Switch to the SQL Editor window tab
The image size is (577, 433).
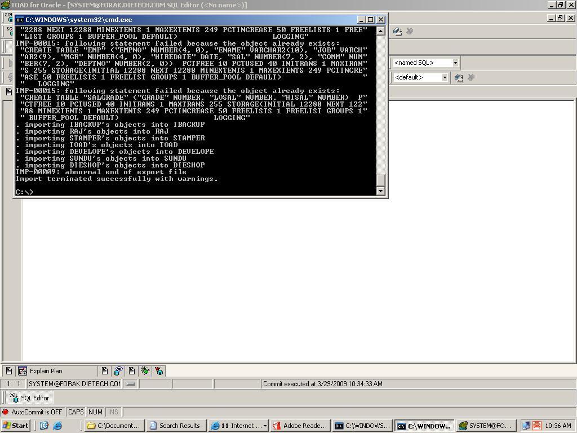click(x=29, y=397)
